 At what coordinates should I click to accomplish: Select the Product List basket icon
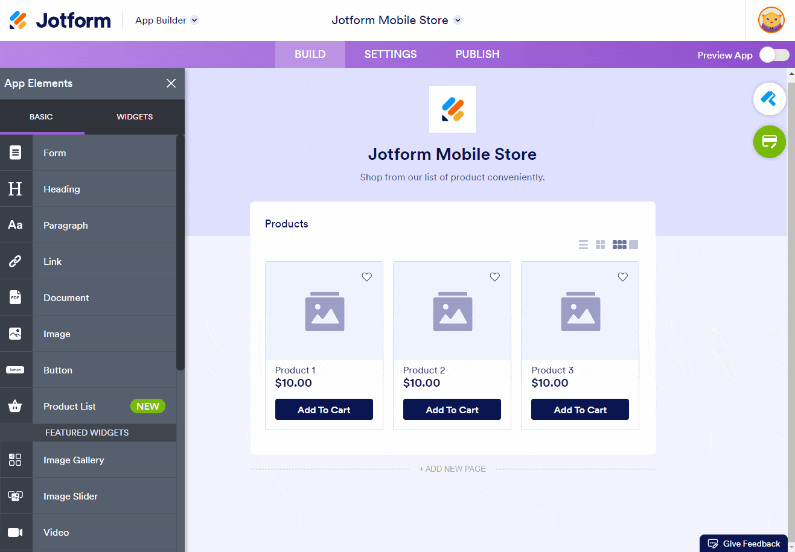click(x=16, y=406)
